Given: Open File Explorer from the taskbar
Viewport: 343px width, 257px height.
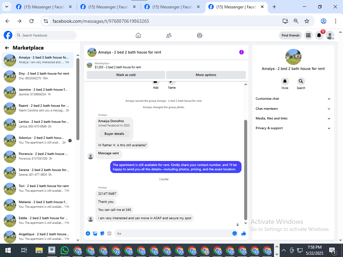Looking at the screenshot, I should coord(39,250).
